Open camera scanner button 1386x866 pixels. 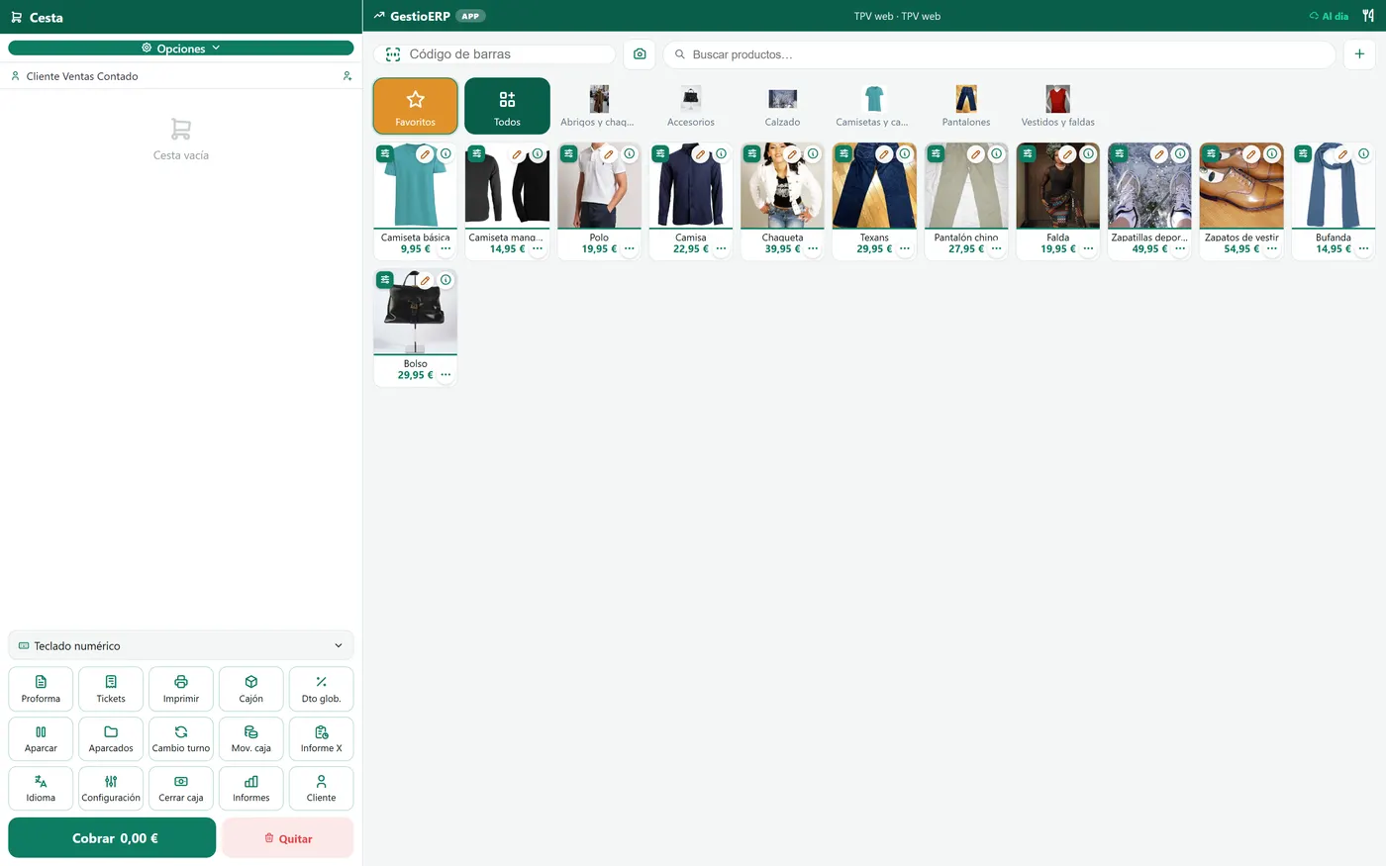point(640,54)
